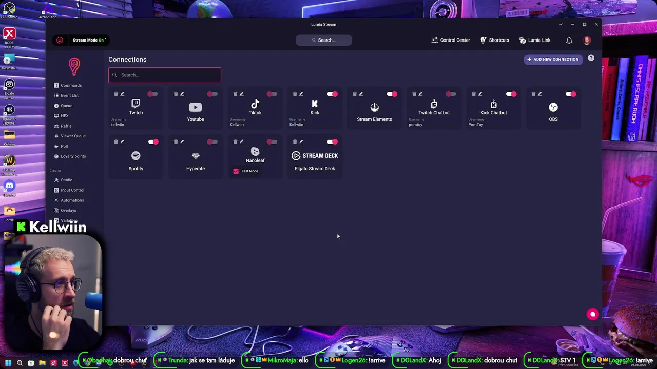The width and height of the screenshot is (657, 369).
Task: Open the notifications bell
Action: (x=569, y=40)
